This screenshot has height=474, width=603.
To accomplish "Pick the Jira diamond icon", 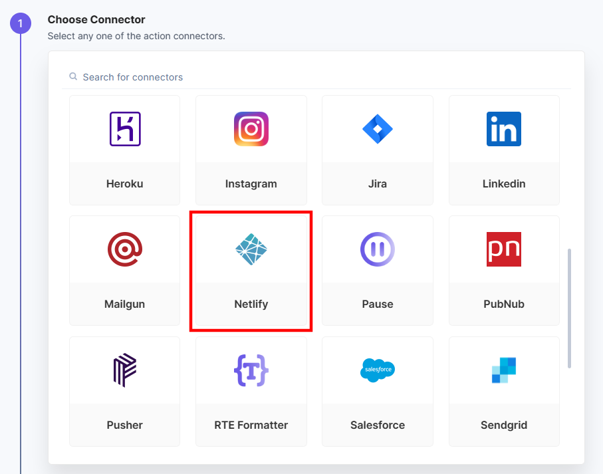I will point(377,129).
